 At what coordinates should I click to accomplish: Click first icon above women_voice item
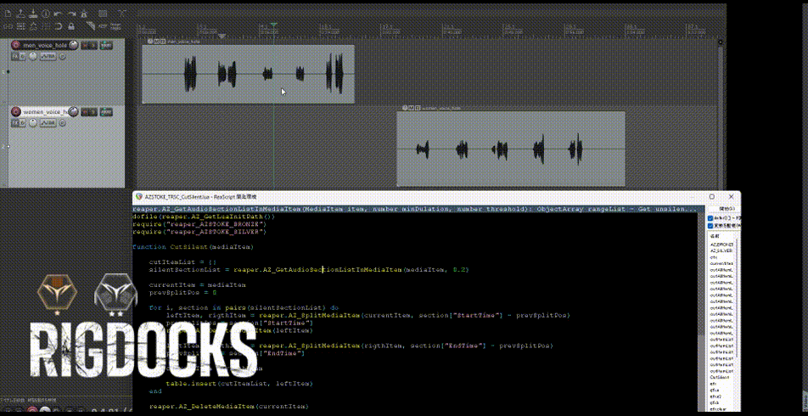click(x=405, y=108)
